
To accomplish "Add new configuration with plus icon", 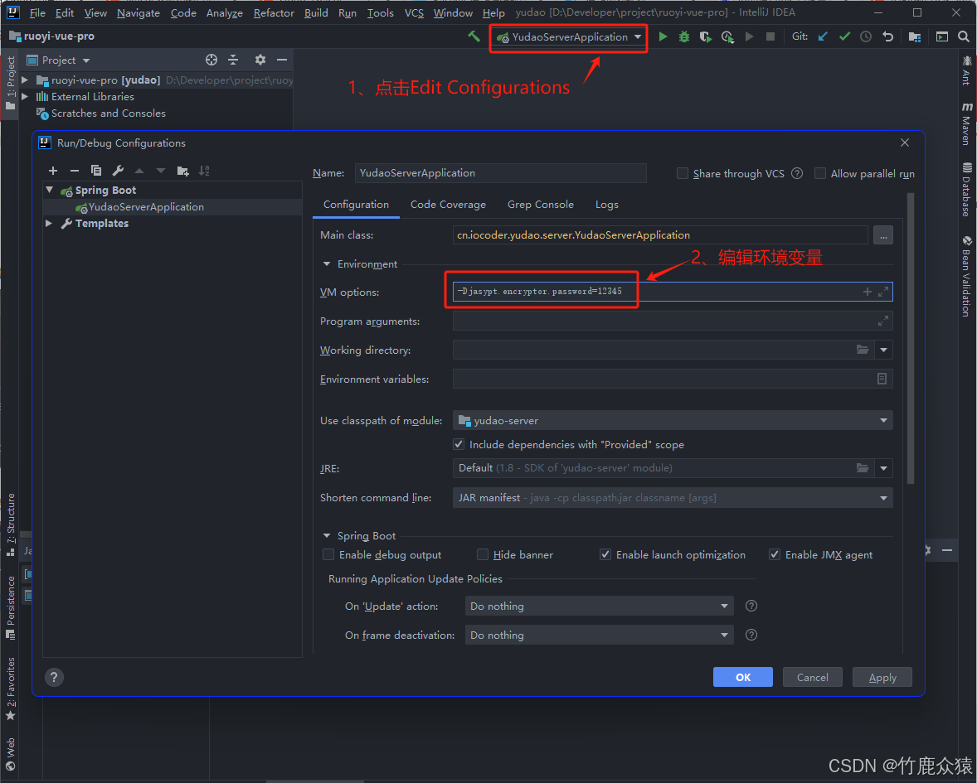I will 53,171.
